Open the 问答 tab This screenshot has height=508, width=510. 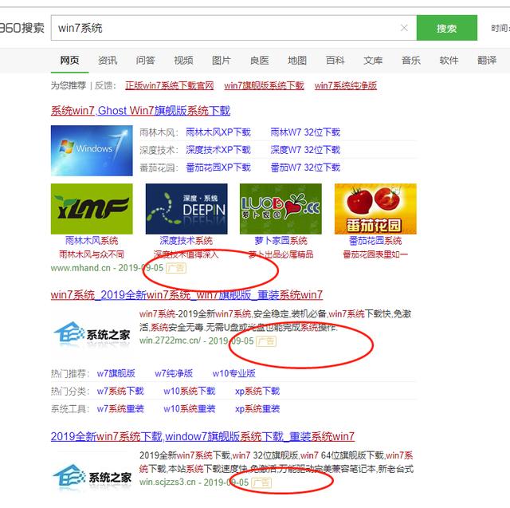145,60
